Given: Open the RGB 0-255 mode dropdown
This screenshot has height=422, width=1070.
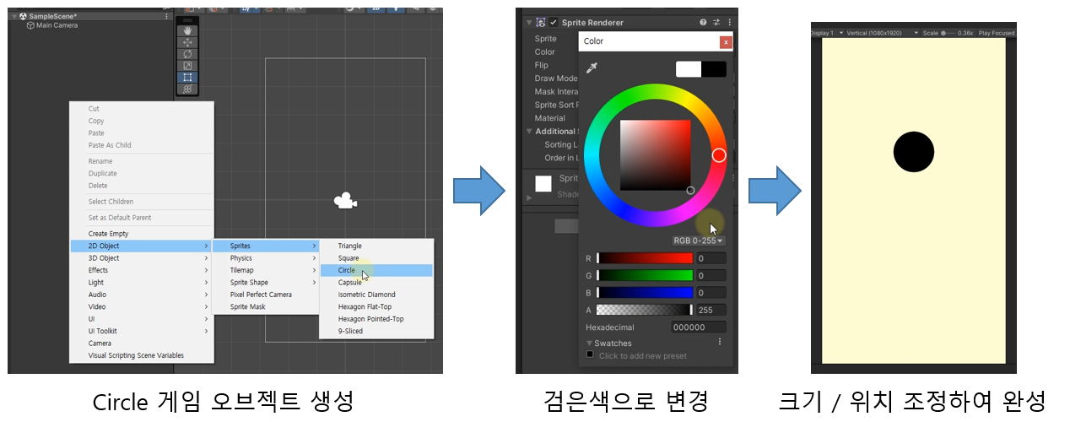Looking at the screenshot, I should pyautogui.click(x=699, y=241).
